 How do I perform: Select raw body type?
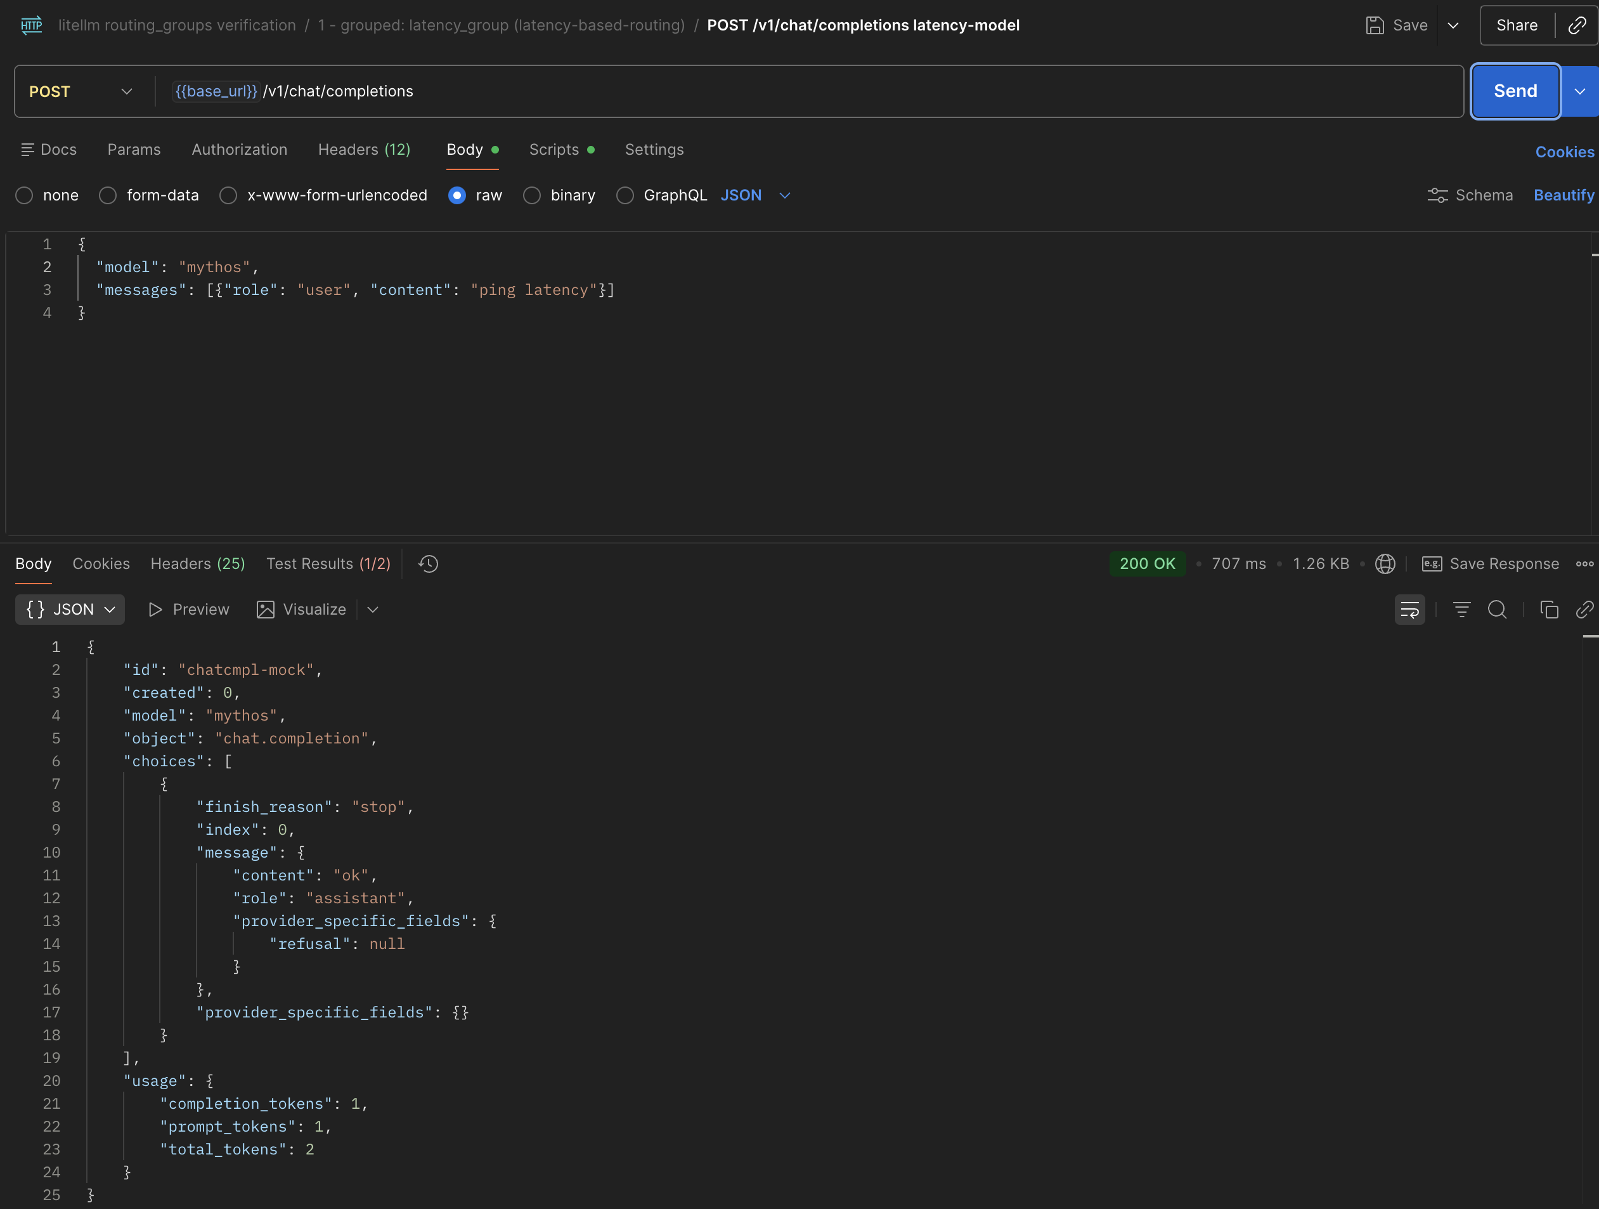click(x=457, y=195)
